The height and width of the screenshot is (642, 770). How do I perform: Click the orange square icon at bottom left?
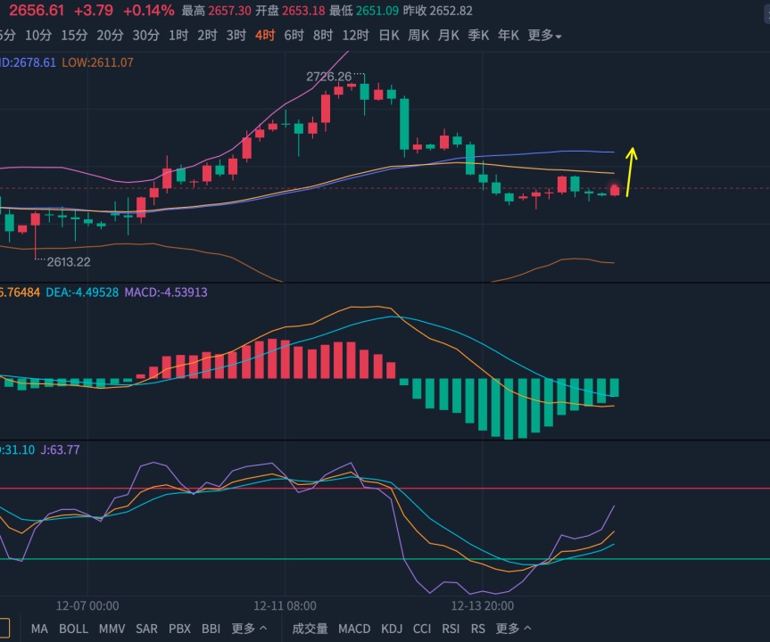tap(4, 629)
